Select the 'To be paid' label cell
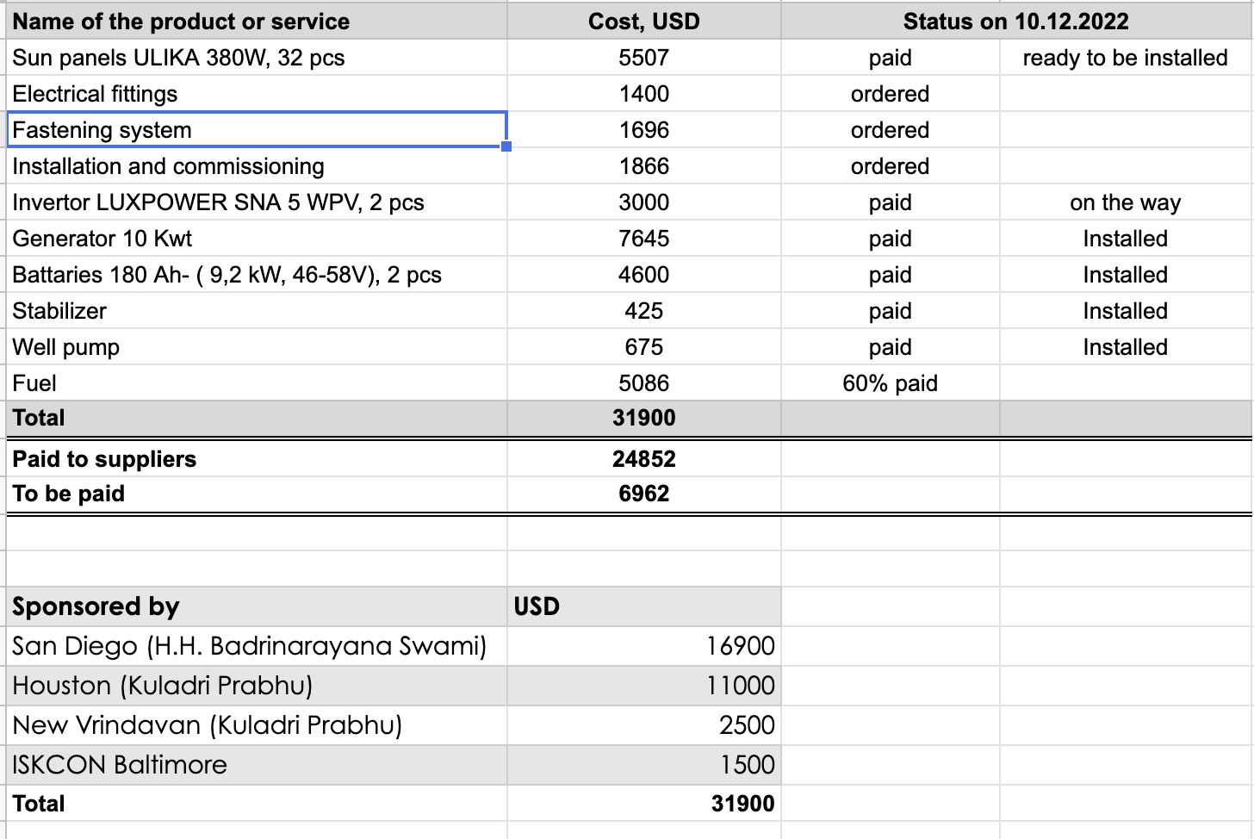The image size is (1254, 839). pos(257,494)
